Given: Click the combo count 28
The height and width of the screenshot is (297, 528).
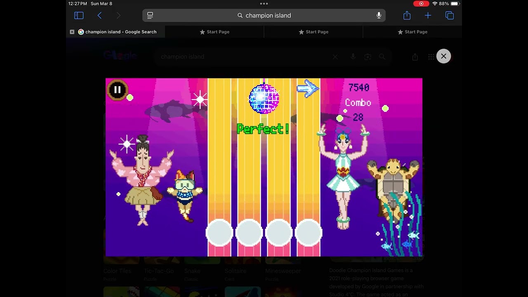Looking at the screenshot, I should 358,118.
